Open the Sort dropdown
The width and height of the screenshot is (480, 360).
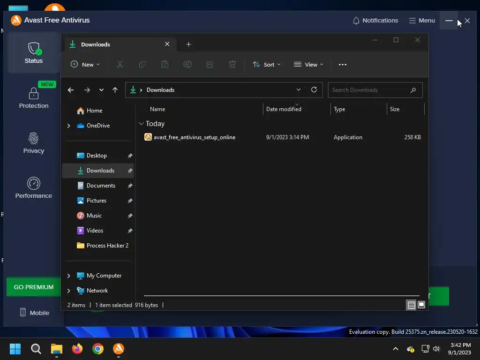click(266, 65)
